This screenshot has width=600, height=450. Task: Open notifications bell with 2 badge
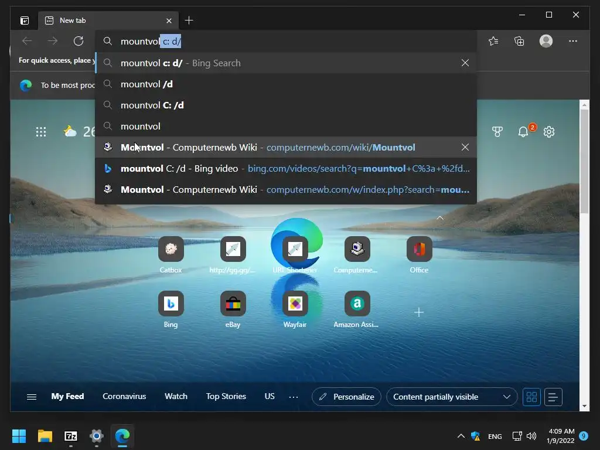[524, 131]
